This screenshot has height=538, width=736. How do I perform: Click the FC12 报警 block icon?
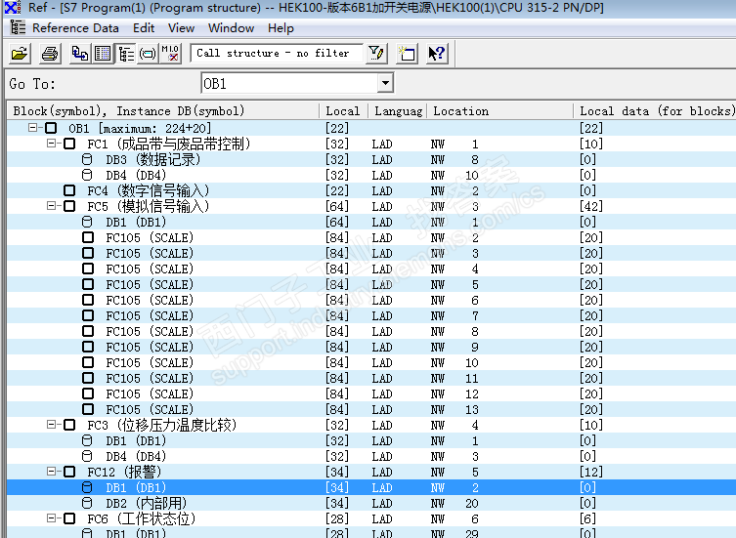tap(69, 472)
